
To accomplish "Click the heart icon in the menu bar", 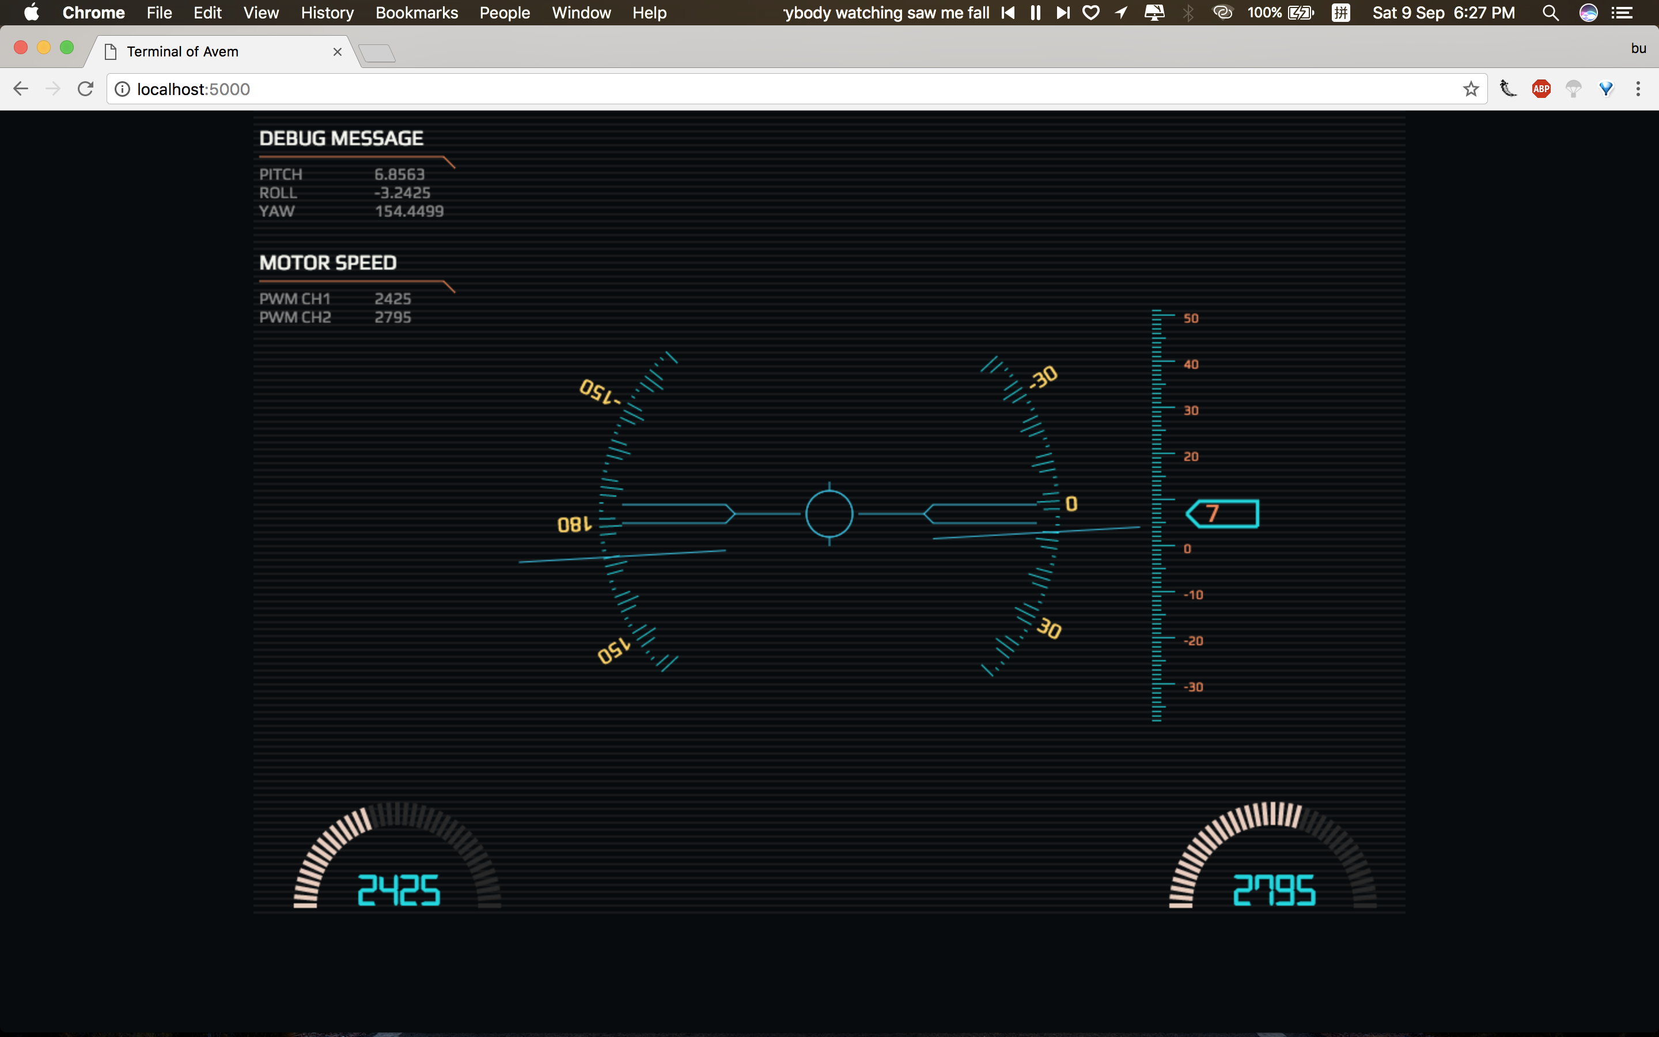I will (x=1090, y=12).
